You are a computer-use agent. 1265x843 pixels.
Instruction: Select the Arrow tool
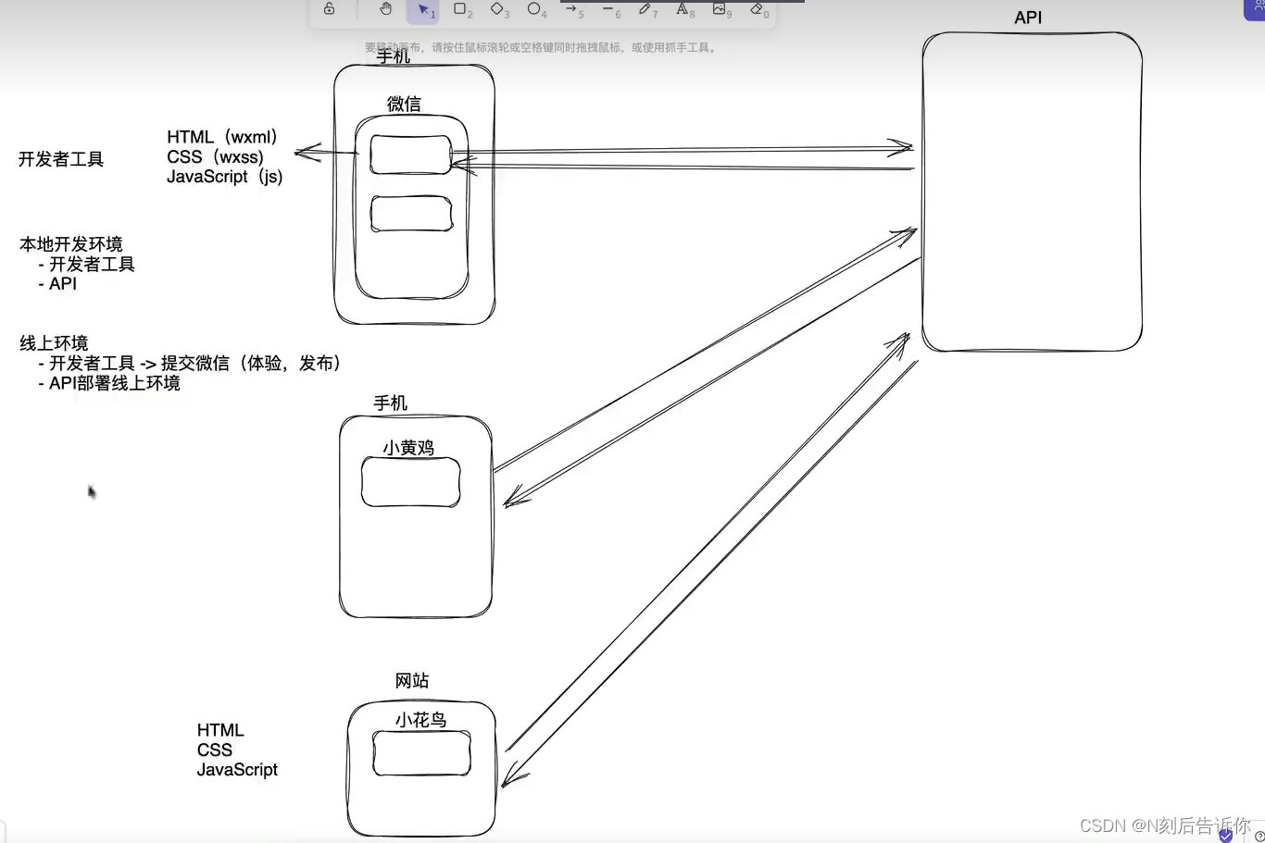coord(571,9)
